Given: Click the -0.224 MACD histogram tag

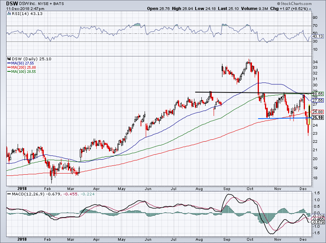Looking at the screenshot, I should (x=318, y=216).
